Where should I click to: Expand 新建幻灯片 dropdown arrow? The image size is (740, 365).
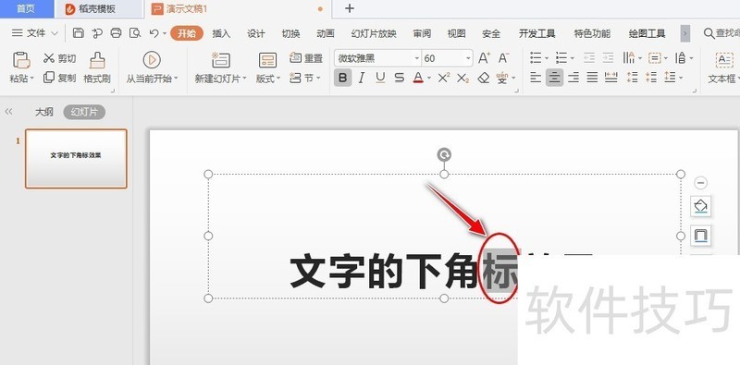[244, 79]
